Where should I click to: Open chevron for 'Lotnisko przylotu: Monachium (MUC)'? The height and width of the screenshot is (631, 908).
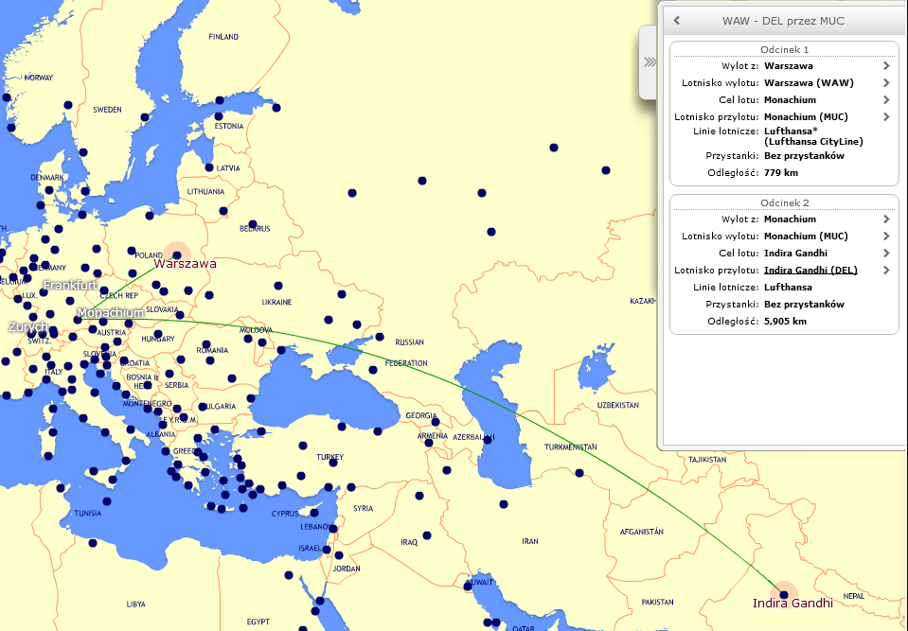tap(886, 116)
